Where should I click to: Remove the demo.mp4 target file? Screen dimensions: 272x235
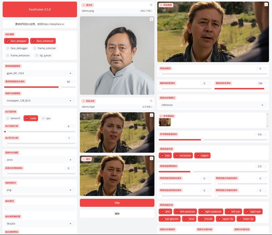tap(151, 101)
